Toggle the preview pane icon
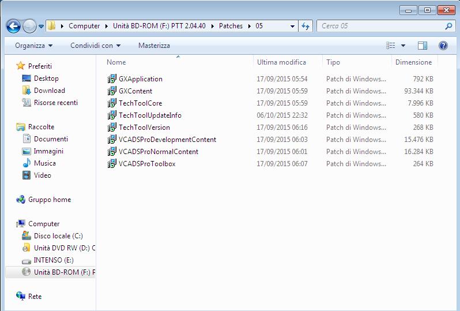Image resolution: width=460 pixels, height=311 pixels. (x=422, y=46)
